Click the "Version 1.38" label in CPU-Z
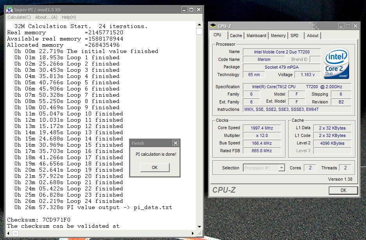The height and width of the screenshot is (240, 366). [x=340, y=179]
